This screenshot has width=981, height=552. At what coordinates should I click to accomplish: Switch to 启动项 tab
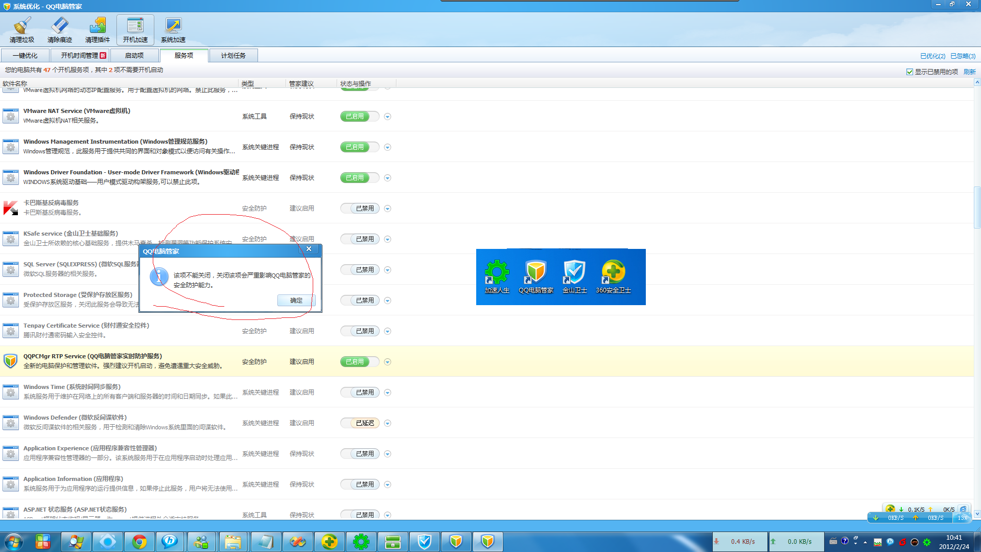(x=134, y=56)
